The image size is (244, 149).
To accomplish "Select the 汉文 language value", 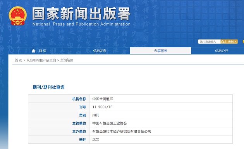I will click(96, 139).
